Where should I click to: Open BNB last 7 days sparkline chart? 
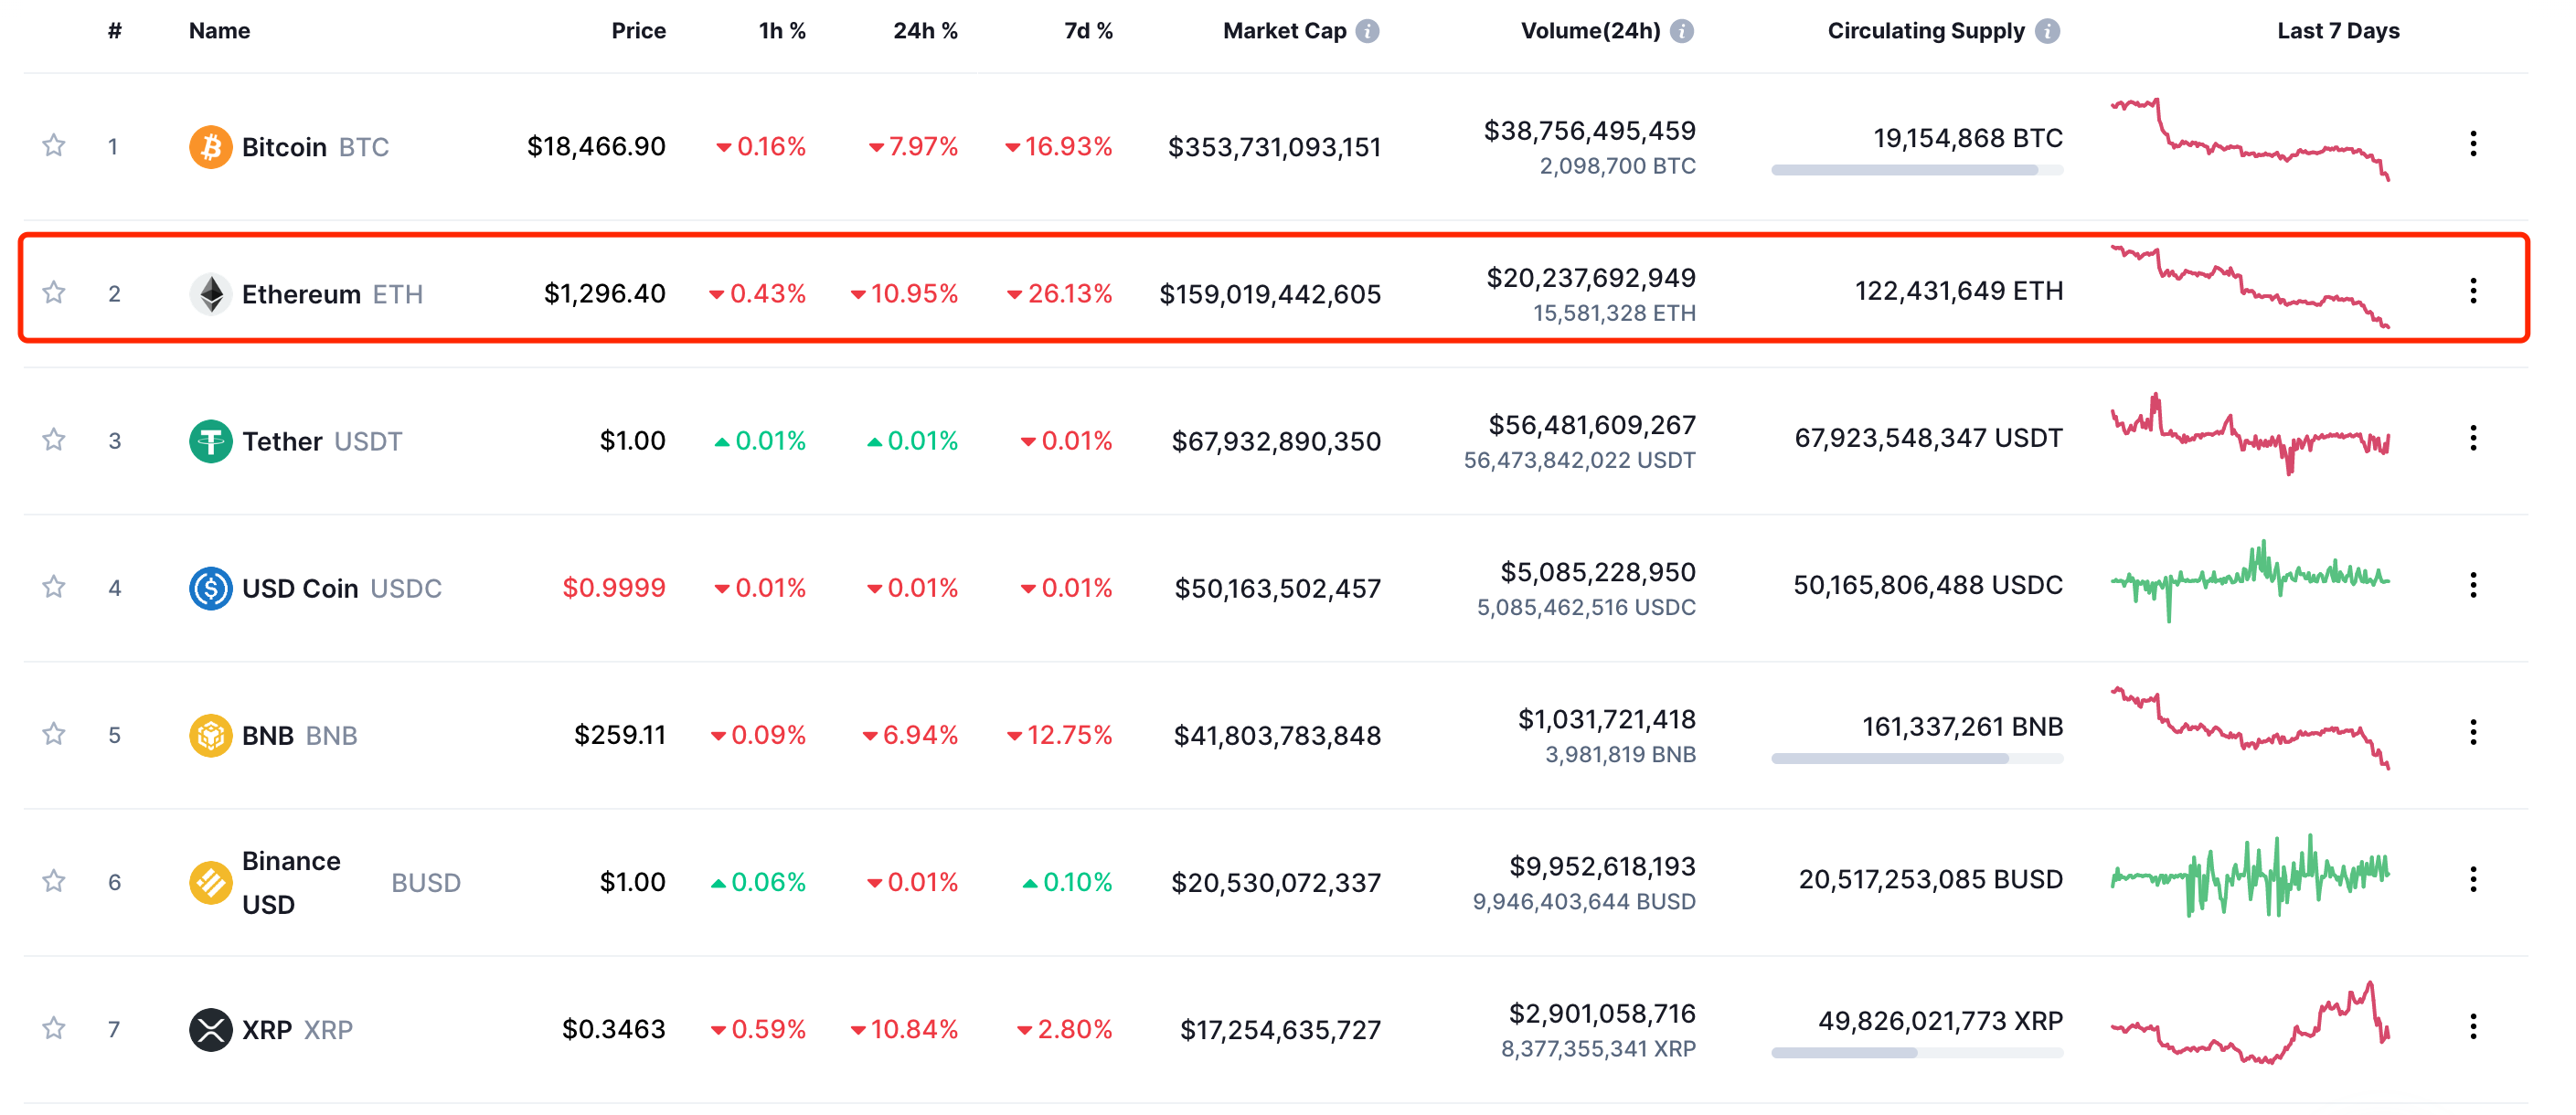(x=2250, y=727)
